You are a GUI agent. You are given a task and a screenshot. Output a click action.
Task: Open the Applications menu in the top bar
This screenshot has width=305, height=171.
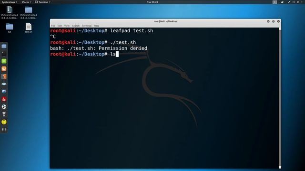pos(10,2)
